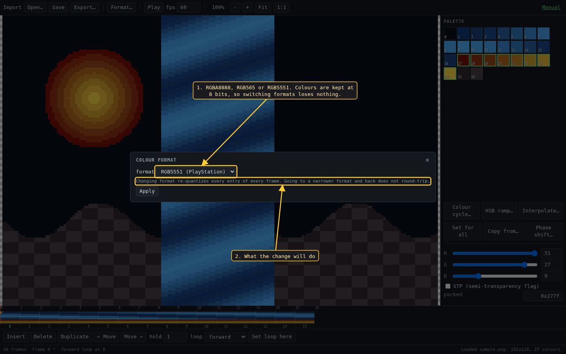Click the Set loop here button
This screenshot has width=566, height=354.
(x=272, y=337)
